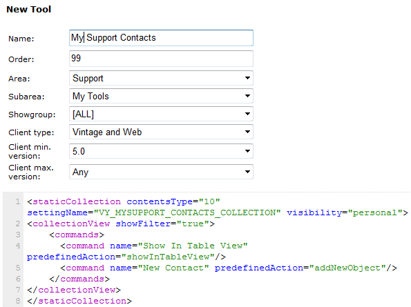Click line number 6 in the editor gutter
Viewport: 411px width, 307px height.
tap(18, 279)
